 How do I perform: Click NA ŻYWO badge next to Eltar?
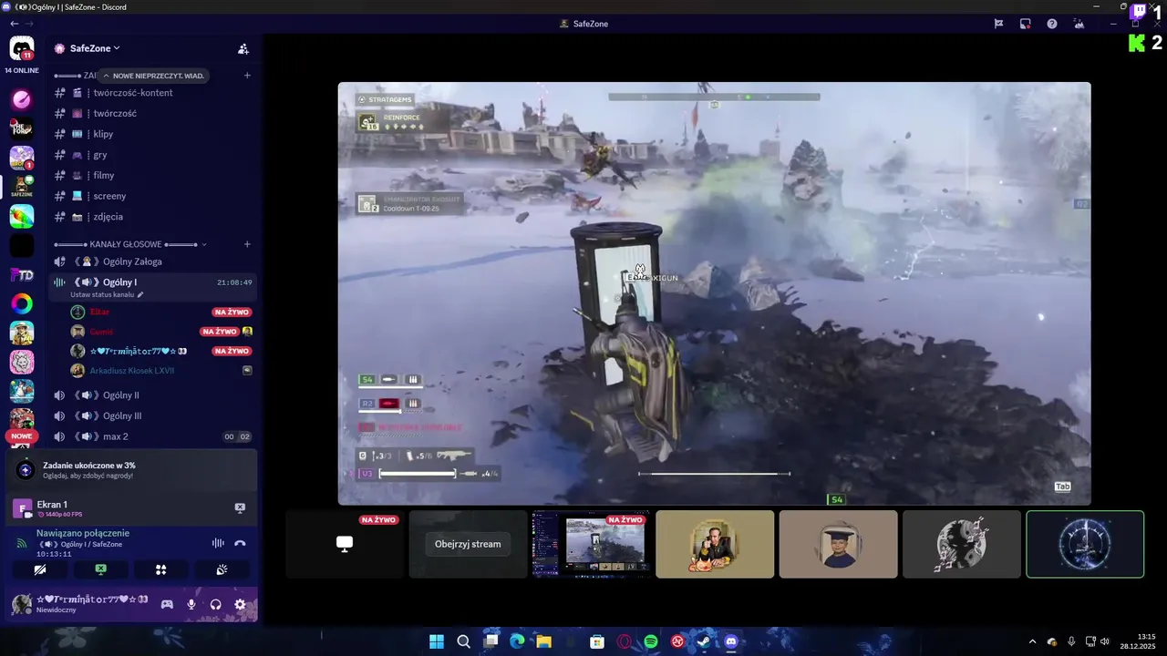[232, 312]
